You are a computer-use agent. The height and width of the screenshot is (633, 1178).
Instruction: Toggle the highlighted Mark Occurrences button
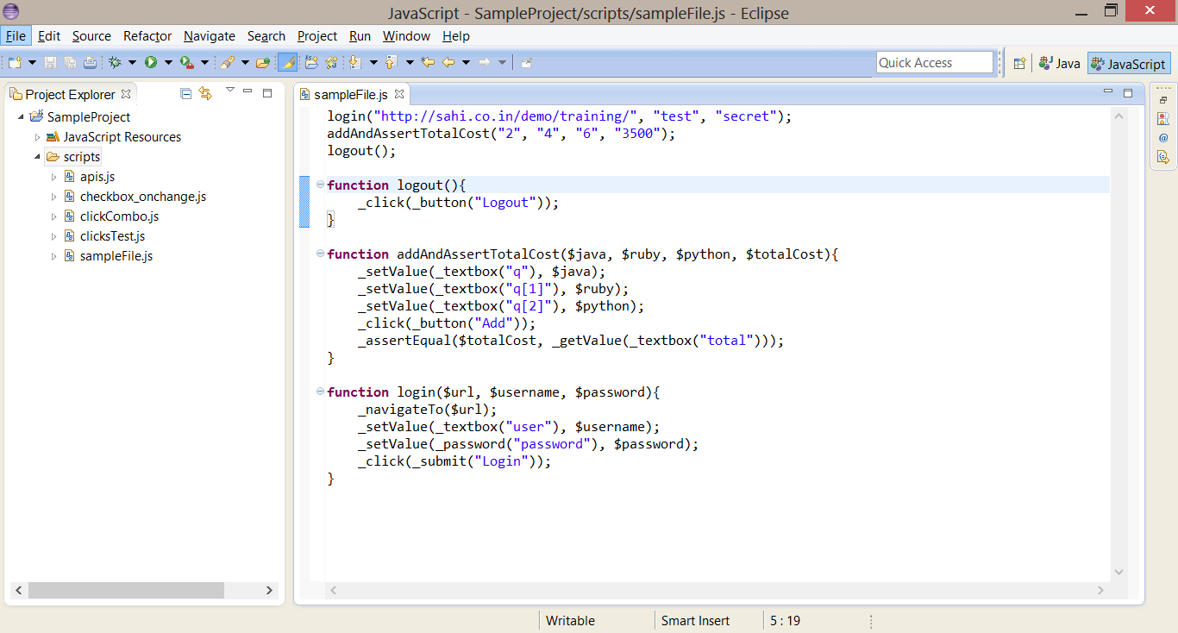(288, 62)
